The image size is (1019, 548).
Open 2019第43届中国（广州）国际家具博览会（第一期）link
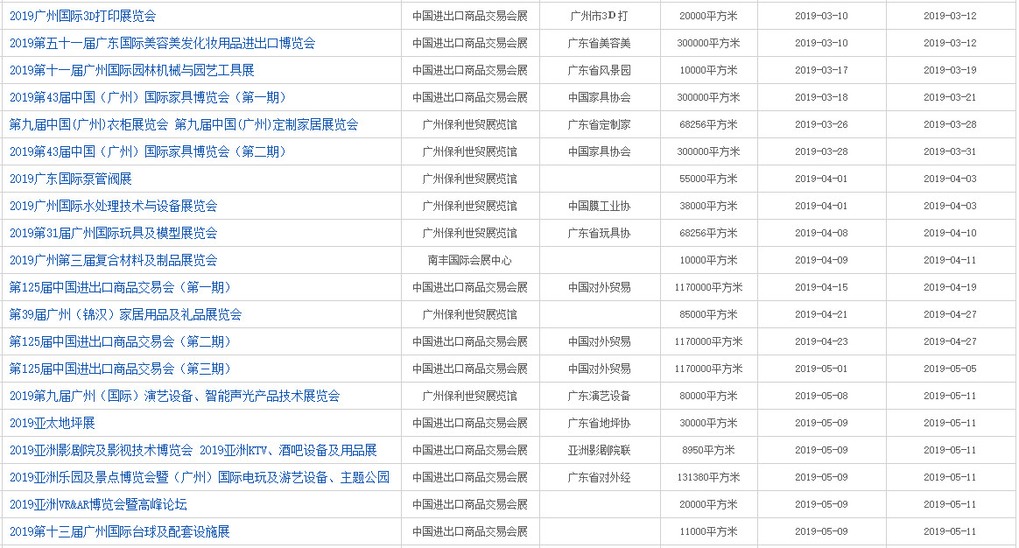pos(148,97)
